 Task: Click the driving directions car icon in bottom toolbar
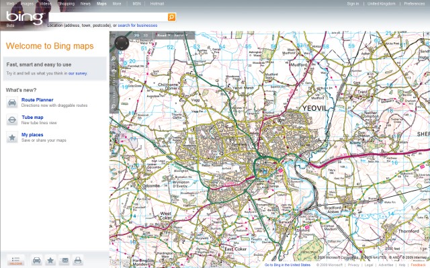[36, 260]
